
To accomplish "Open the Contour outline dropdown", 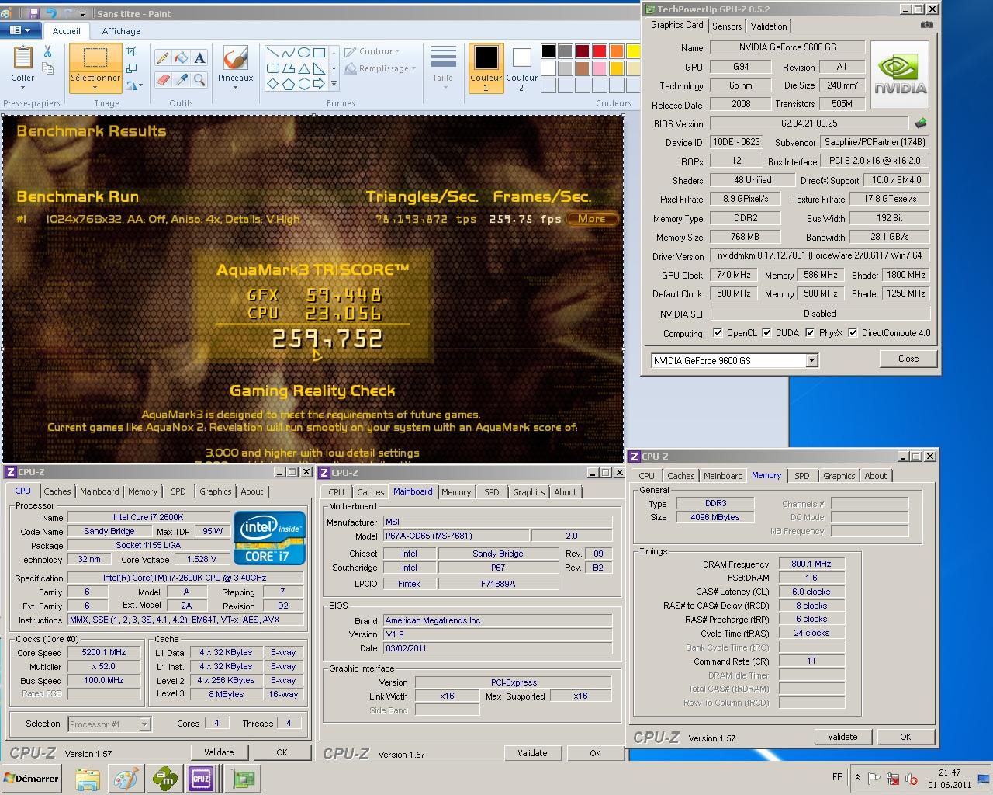I will [372, 51].
